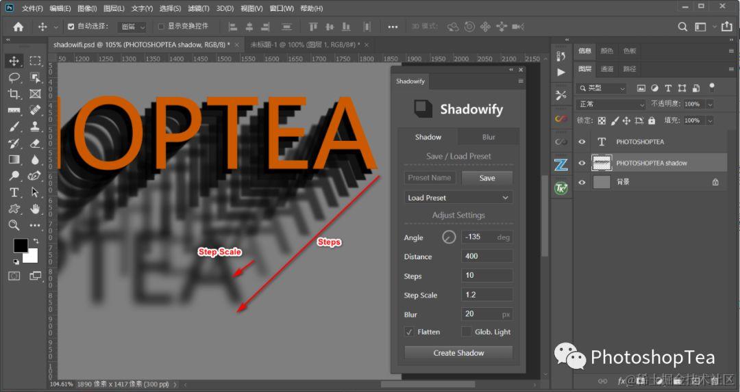Toggle the Auto-Select checkbox

(x=71, y=27)
